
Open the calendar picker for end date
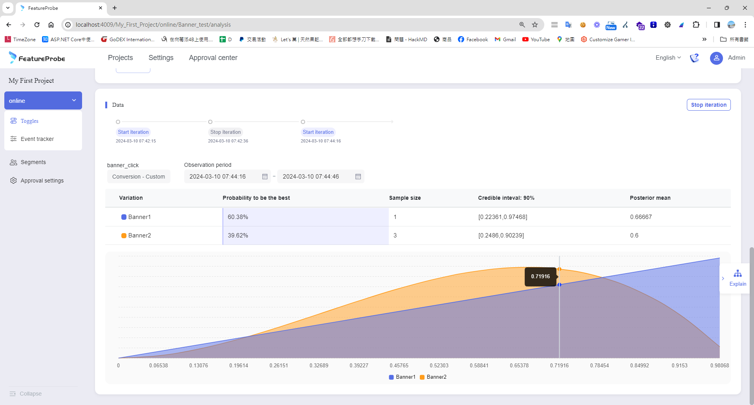358,177
